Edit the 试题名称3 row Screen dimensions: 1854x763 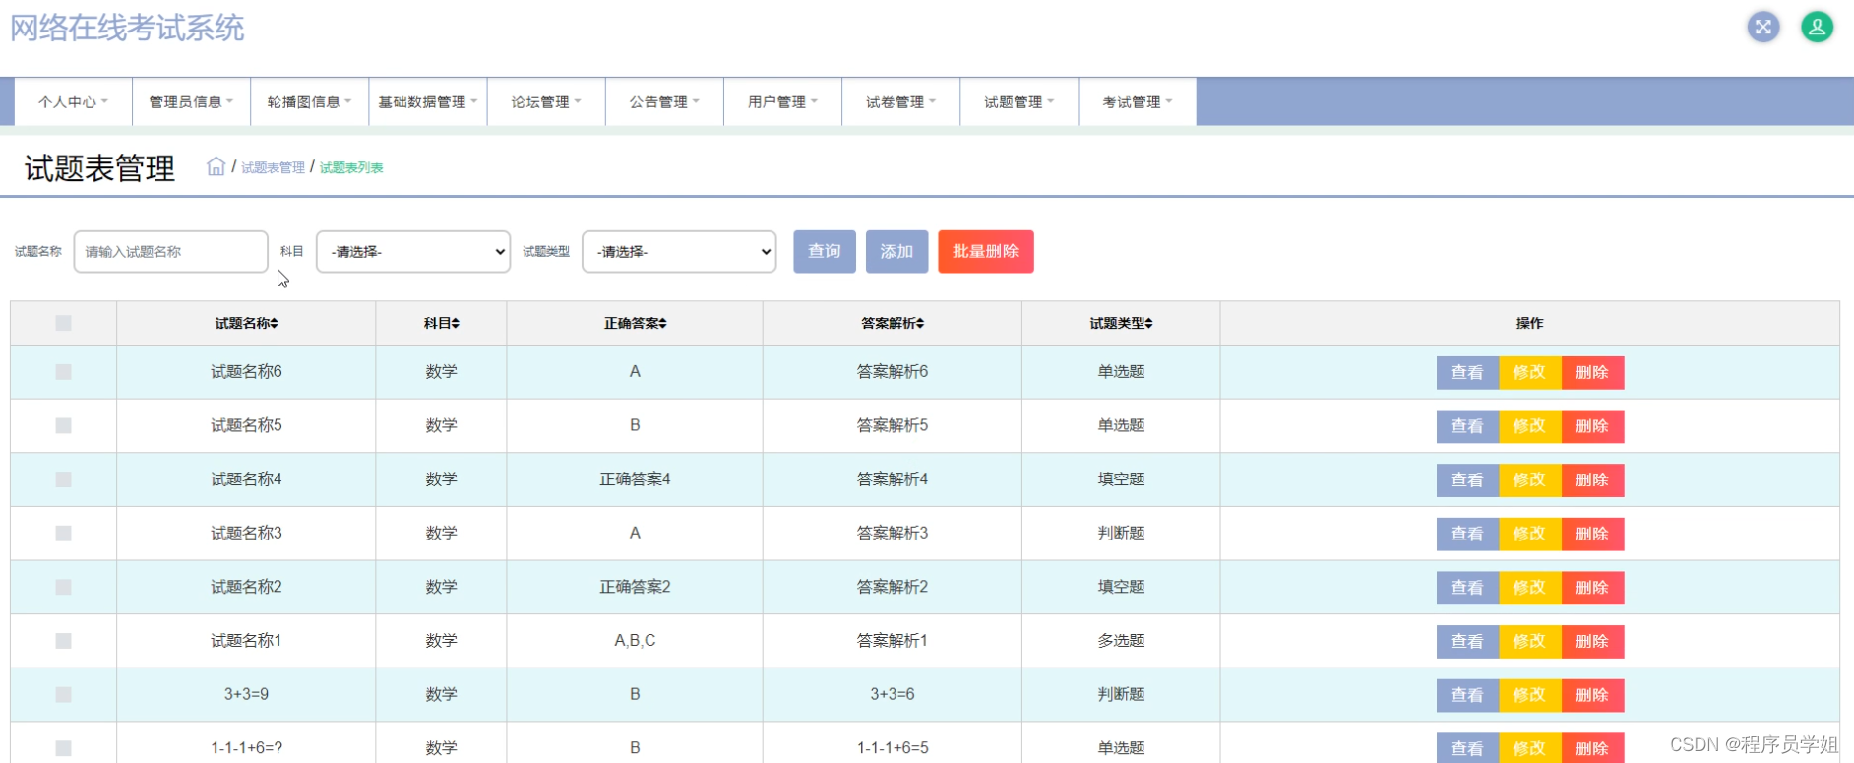pos(1529,534)
